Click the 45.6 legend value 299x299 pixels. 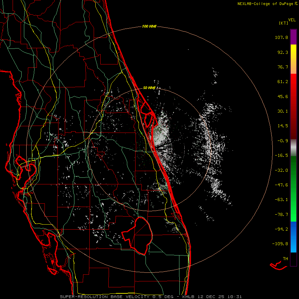283,96
